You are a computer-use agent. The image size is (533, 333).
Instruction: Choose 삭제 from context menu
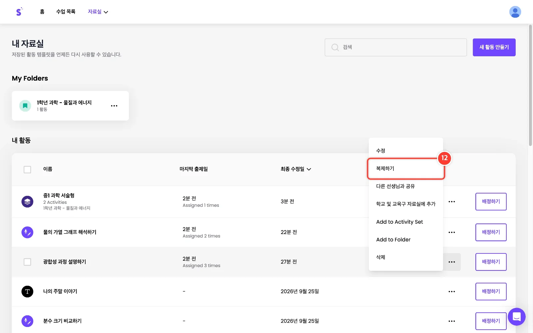(406, 257)
